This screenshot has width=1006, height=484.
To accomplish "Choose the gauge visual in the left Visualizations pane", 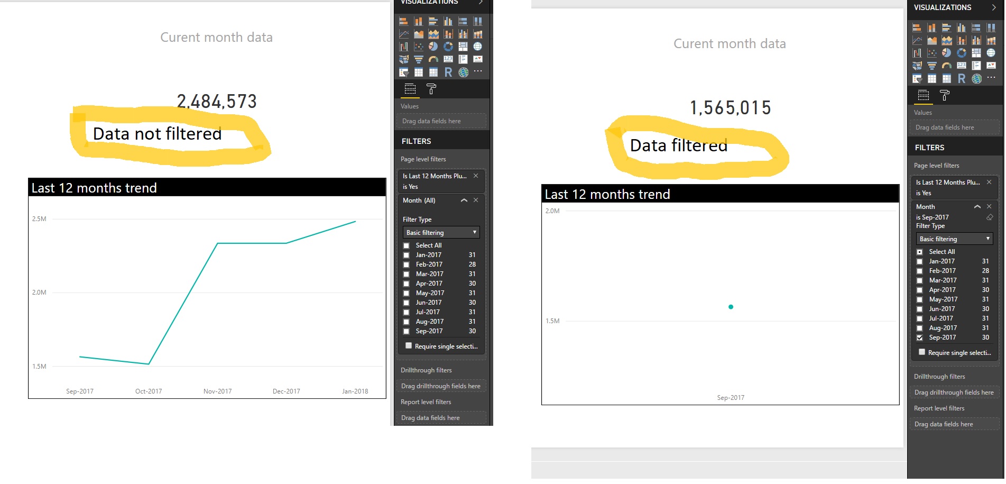I will tap(433, 59).
